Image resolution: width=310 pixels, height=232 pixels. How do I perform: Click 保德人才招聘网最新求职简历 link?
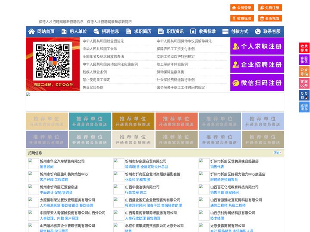coord(109,22)
